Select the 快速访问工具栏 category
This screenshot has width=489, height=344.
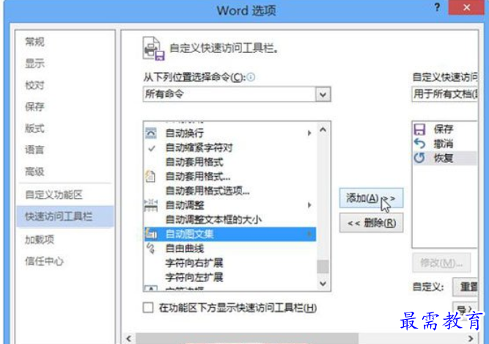pos(65,216)
